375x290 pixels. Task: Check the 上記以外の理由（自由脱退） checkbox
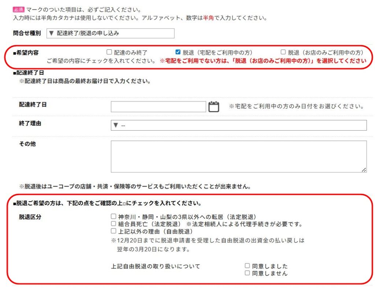pyautogui.click(x=114, y=230)
